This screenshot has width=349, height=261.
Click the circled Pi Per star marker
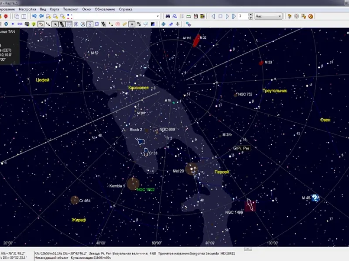[235, 149]
